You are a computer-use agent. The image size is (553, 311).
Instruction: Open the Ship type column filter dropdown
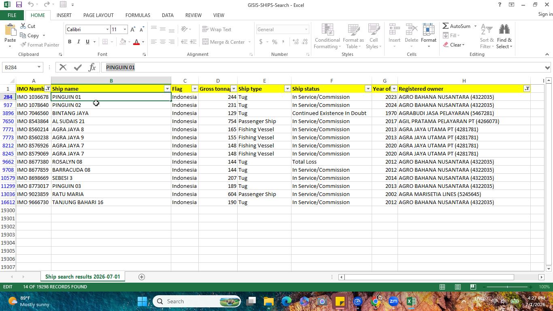pyautogui.click(x=287, y=89)
